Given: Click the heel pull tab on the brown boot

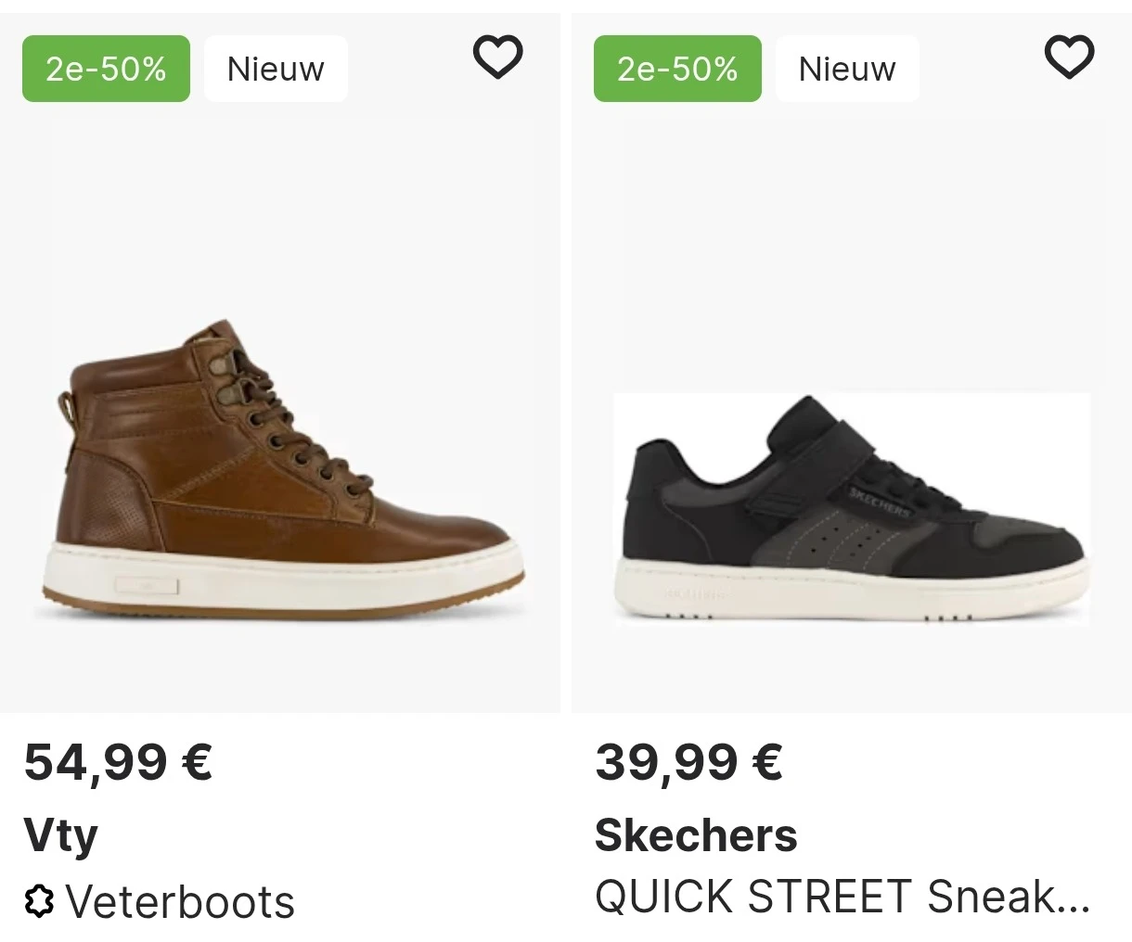Looking at the screenshot, I should point(65,406).
